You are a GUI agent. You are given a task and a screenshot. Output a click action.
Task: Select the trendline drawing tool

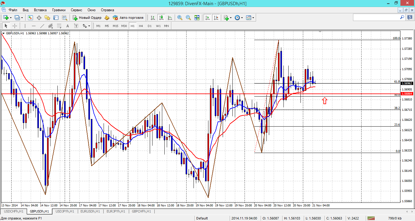click(42, 26)
